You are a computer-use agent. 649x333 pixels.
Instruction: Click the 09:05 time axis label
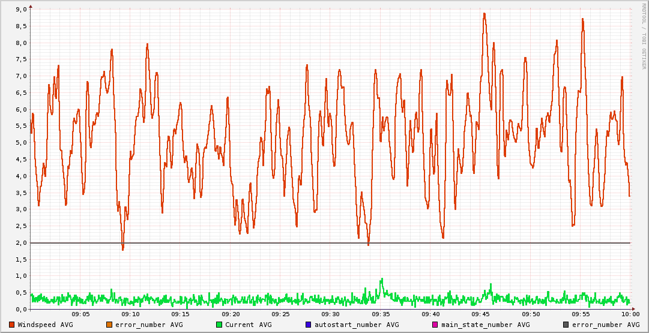pyautogui.click(x=80, y=314)
